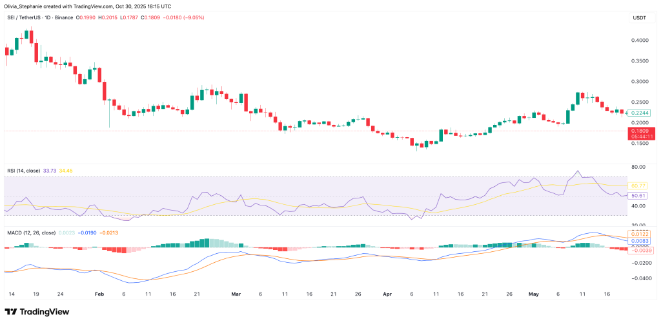The height and width of the screenshot is (324, 661).
Task: Click the MACD histogram value 0.0023
Action: click(x=65, y=233)
